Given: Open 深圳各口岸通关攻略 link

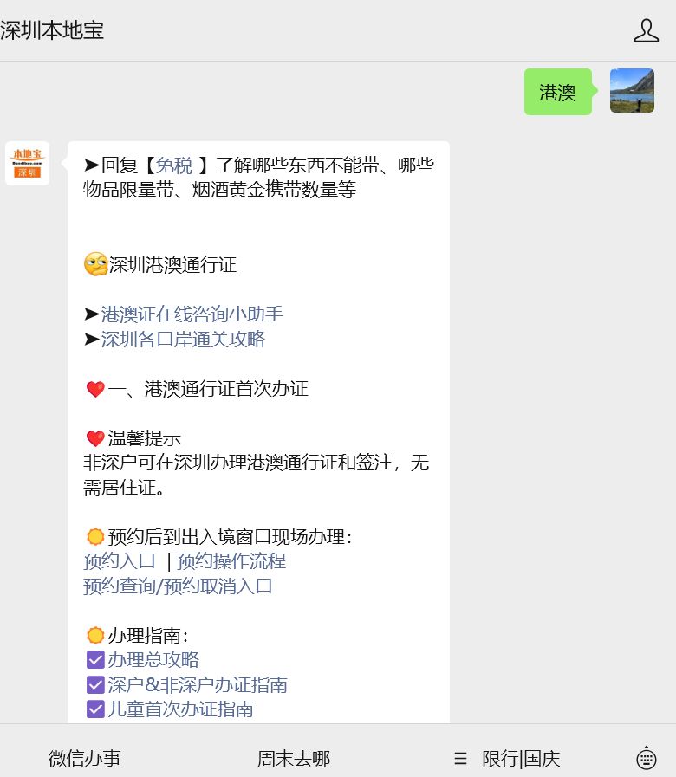Looking at the screenshot, I should 183,340.
